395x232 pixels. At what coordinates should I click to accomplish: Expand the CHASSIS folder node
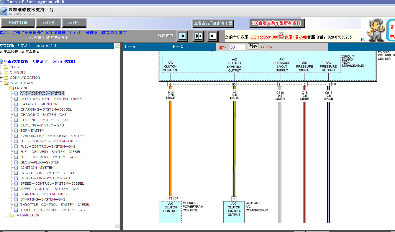click(x=1, y=72)
